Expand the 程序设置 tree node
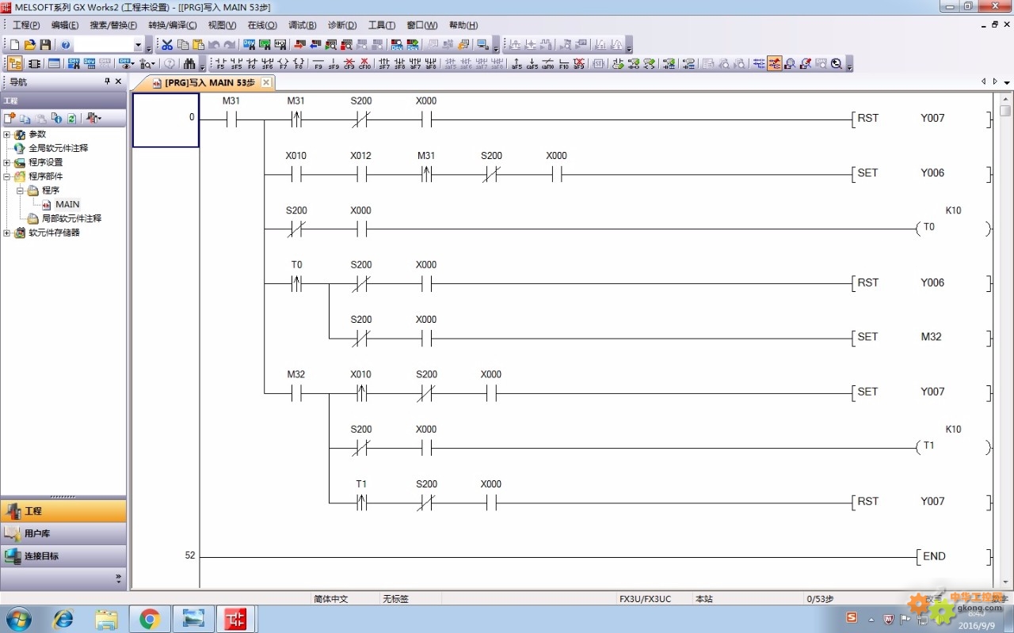 (x=7, y=162)
